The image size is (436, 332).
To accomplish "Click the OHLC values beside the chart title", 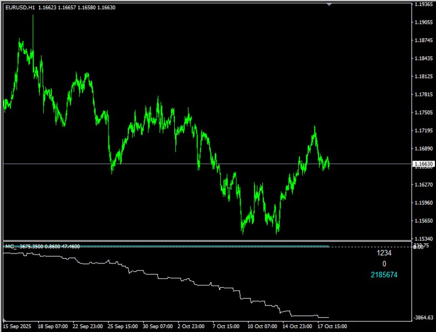I will (77, 8).
